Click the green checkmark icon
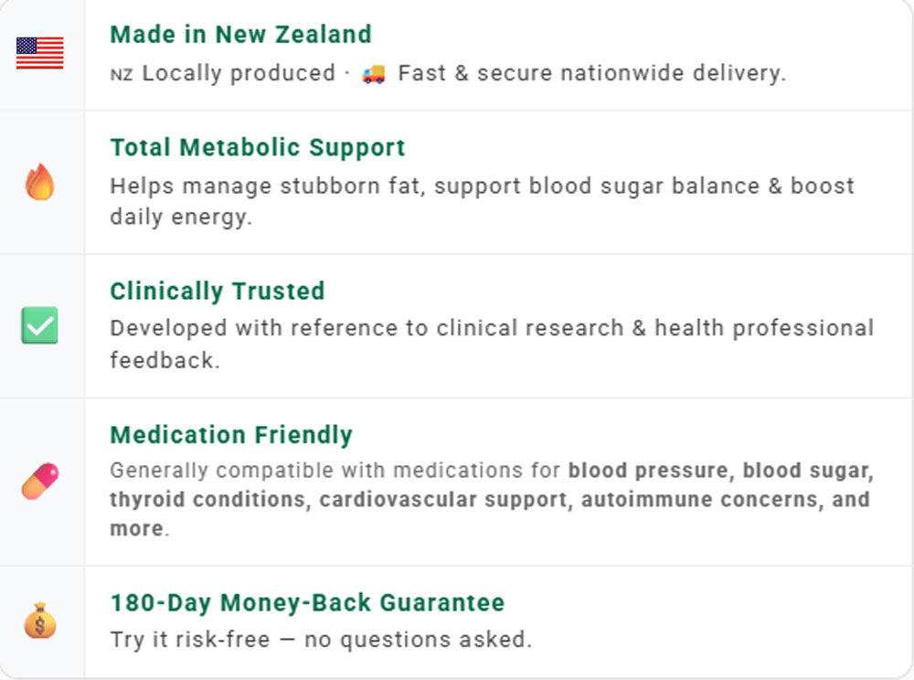The height and width of the screenshot is (680, 914). [39, 325]
